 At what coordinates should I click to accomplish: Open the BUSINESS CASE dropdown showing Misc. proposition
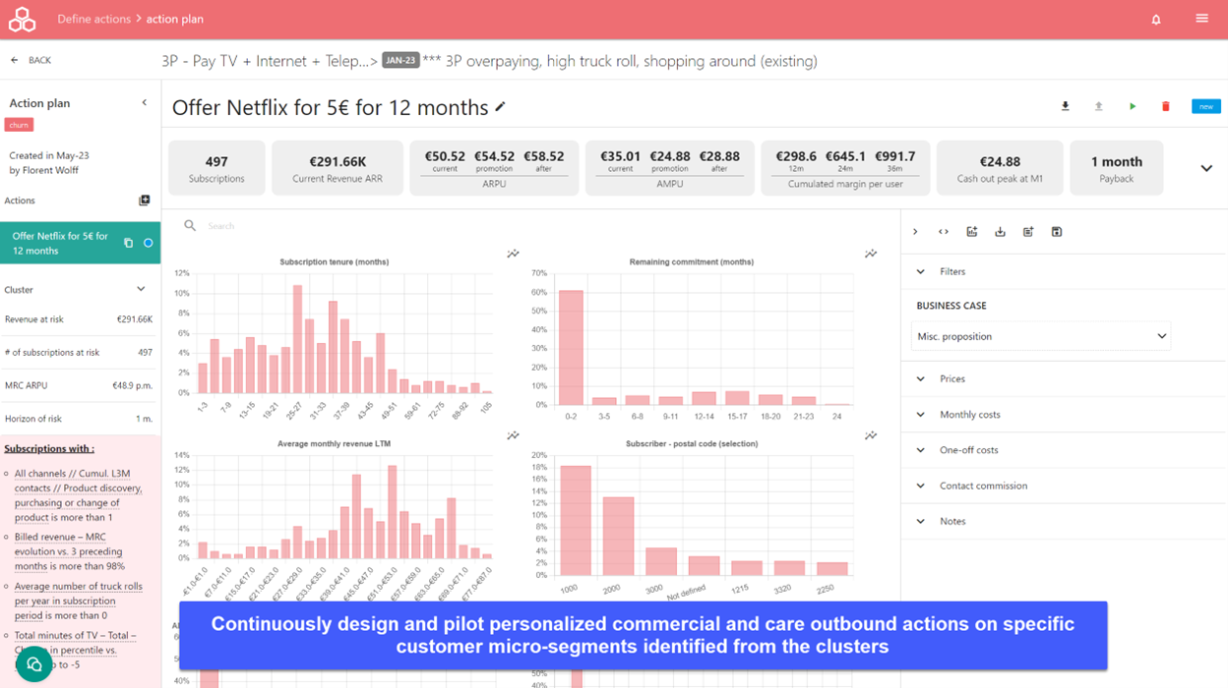[x=1041, y=336]
